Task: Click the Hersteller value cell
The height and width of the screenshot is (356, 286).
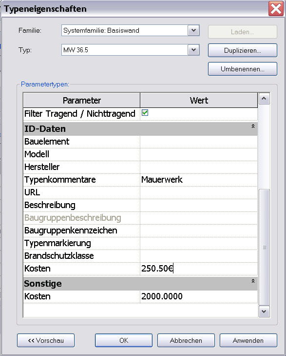Action: click(x=199, y=167)
